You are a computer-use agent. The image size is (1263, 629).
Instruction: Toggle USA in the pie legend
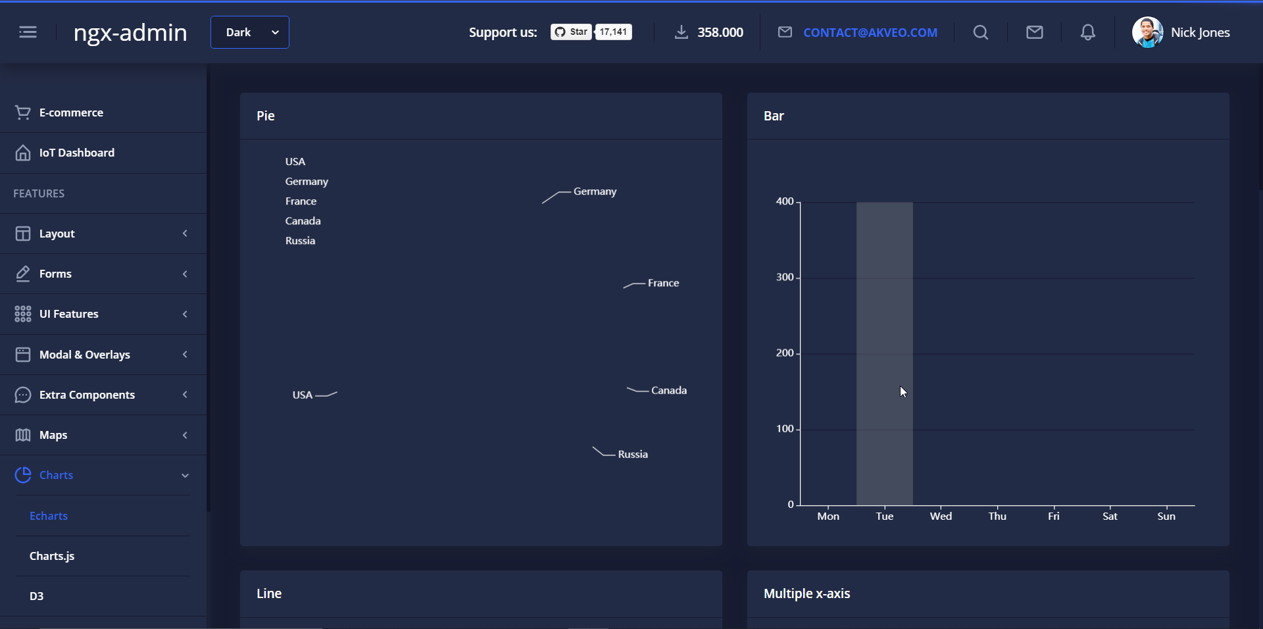(295, 162)
